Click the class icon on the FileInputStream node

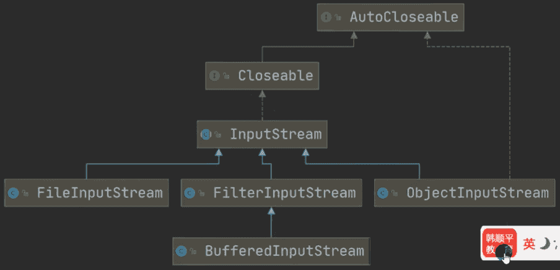tap(13, 193)
